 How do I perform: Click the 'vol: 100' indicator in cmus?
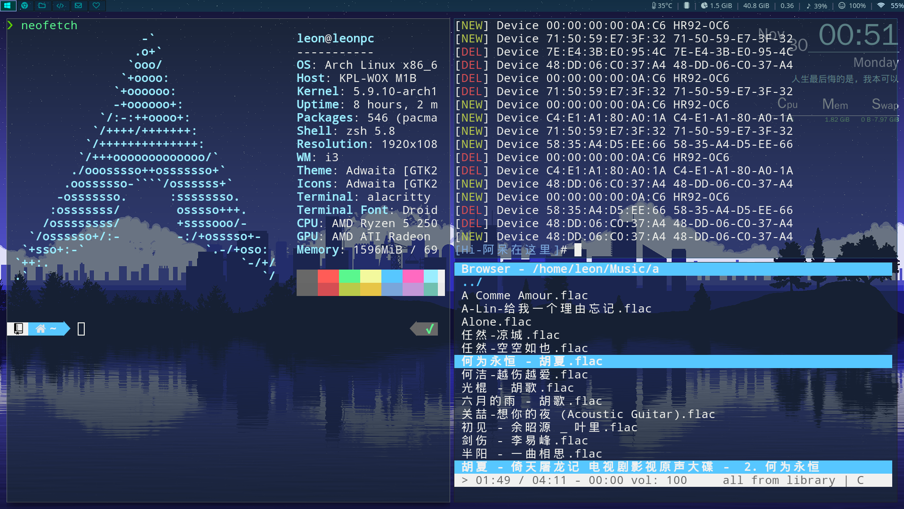(659, 480)
